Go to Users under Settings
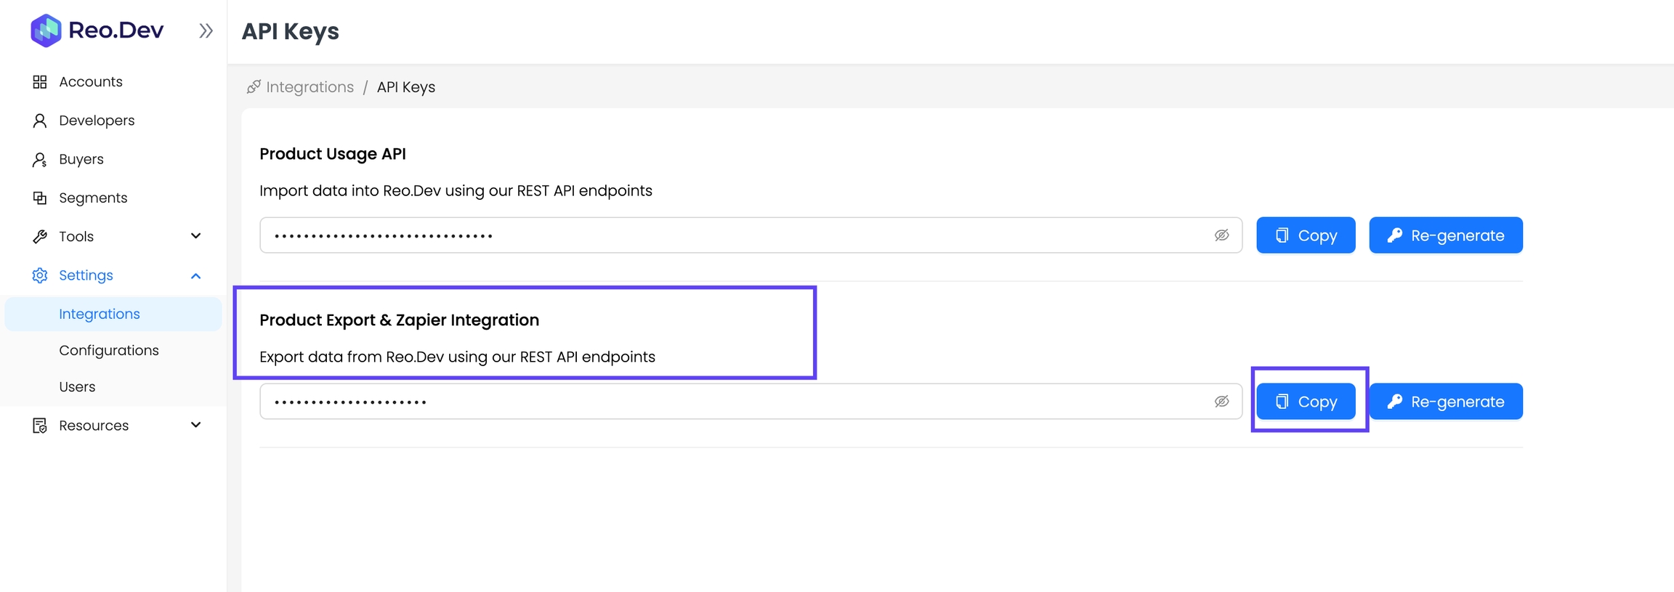Viewport: 1674px width, 592px height. click(77, 386)
